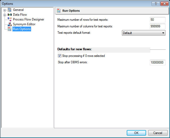Expand the General tree node
The image size is (170, 138).
[x=5, y=10]
